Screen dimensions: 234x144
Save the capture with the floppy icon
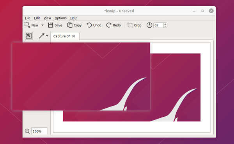pyautogui.click(x=50, y=25)
